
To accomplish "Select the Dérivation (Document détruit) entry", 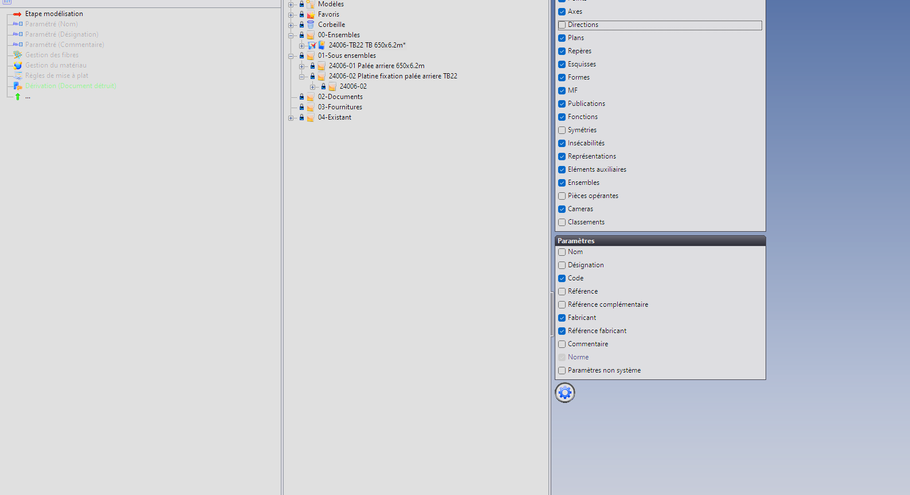I will (70, 86).
